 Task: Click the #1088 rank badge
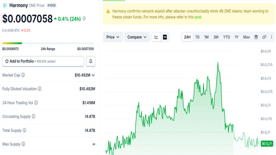pyautogui.click(x=52, y=5)
